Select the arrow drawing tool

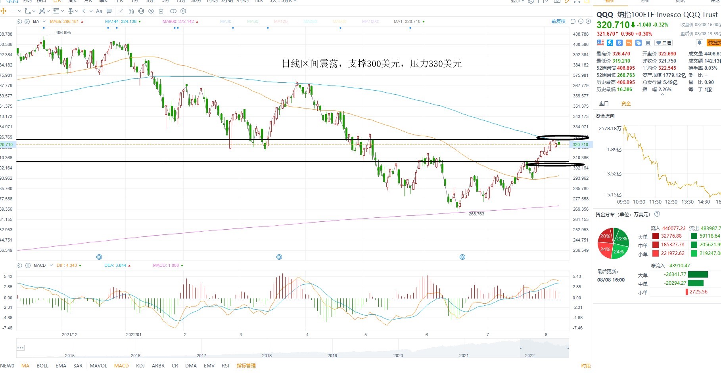point(84,11)
